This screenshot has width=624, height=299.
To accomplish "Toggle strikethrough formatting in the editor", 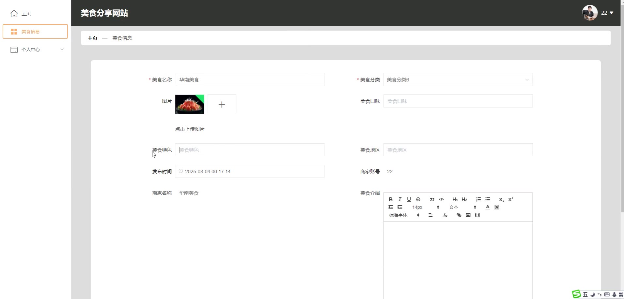I will [418, 199].
